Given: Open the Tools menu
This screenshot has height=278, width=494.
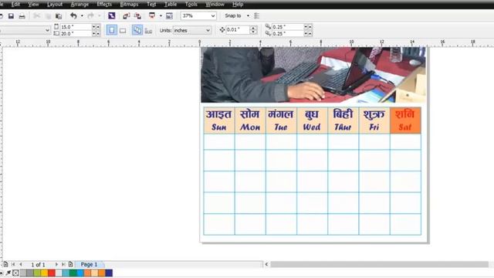Looking at the screenshot, I should tap(191, 5).
